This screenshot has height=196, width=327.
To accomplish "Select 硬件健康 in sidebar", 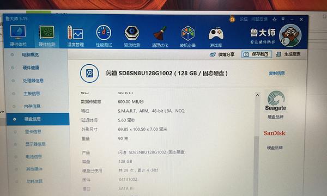I will tap(31, 68).
